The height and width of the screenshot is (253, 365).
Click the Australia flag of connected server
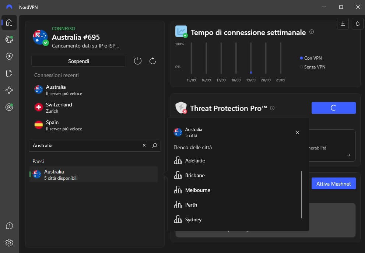(x=40, y=37)
